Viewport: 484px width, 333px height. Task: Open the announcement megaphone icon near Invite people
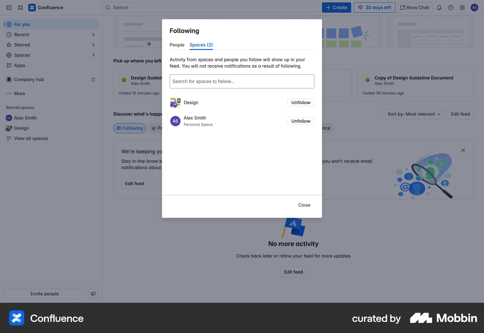coord(93,294)
